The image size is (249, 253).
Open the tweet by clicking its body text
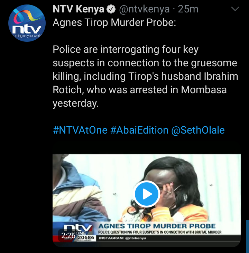[x=145, y=76]
